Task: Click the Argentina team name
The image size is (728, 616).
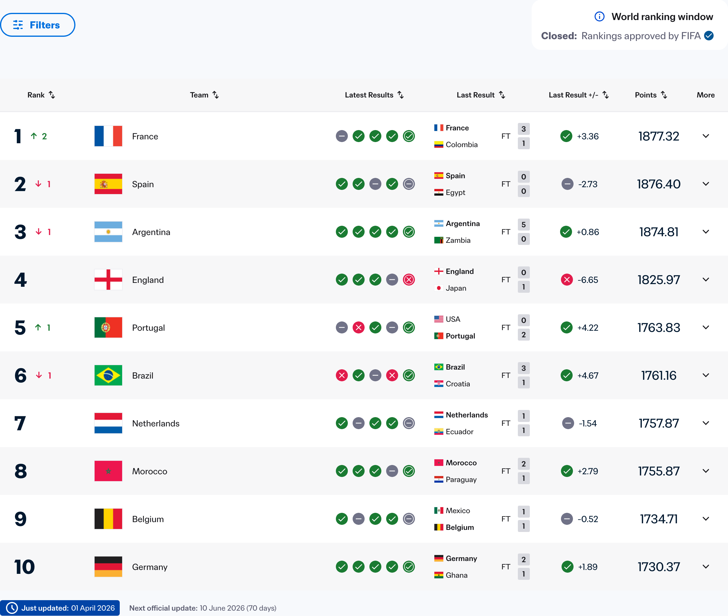Action: coord(151,232)
